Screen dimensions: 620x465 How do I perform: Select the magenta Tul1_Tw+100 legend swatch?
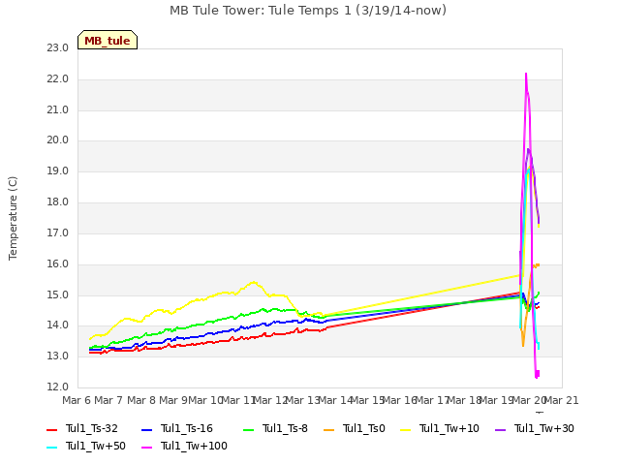coord(147,448)
